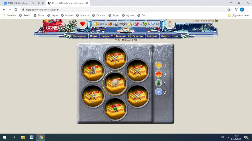This screenshot has width=252, height=141.
Task: Click the blue snowflake counter icon
Action: click(158, 92)
